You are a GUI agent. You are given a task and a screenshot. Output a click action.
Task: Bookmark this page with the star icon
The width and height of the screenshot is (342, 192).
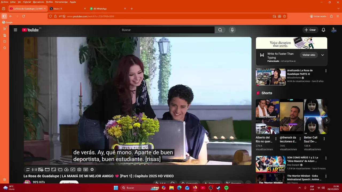coord(285,16)
